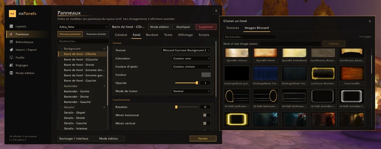Image resolution: width=381 pixels, height=149 pixels.
Task: Click the top Mode édition button
Action: [x=160, y=27]
